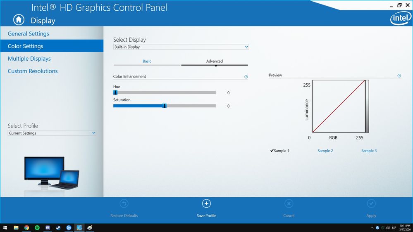This screenshot has height=232, width=413.
Task: Open the paint palette app on taskbar
Action: (90, 228)
